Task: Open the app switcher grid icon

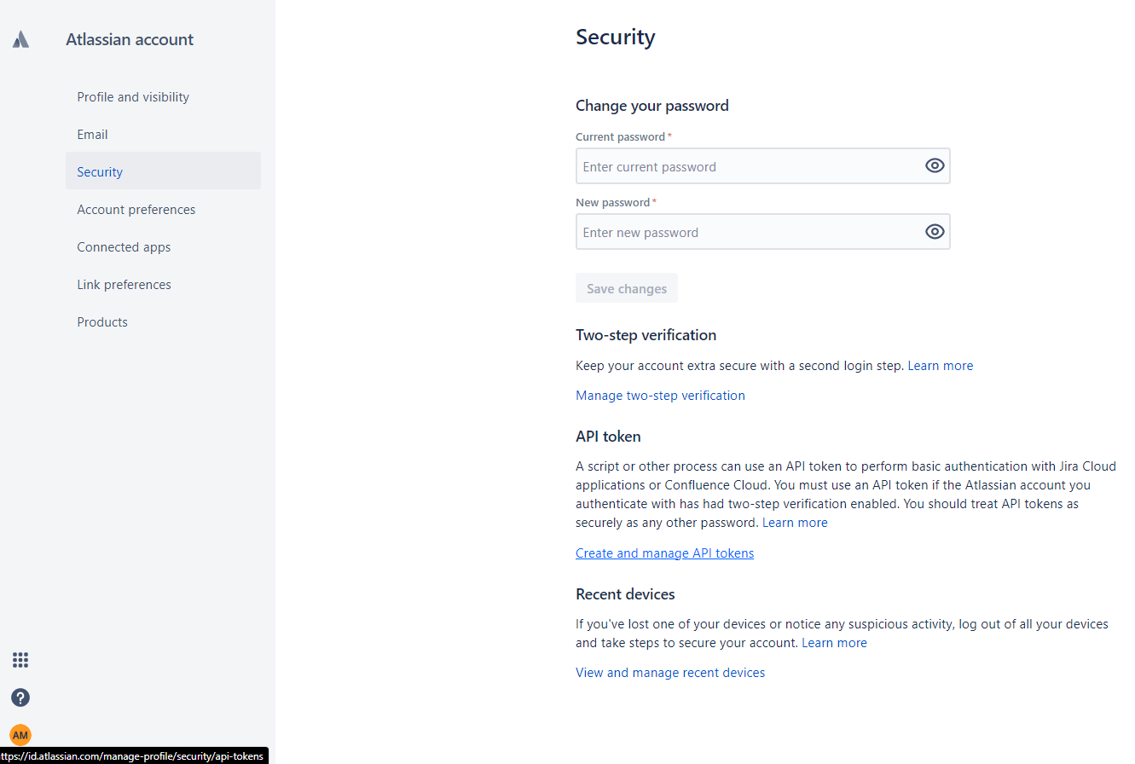Action: click(20, 660)
